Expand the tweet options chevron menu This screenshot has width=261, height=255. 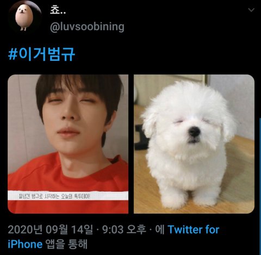click(251, 10)
